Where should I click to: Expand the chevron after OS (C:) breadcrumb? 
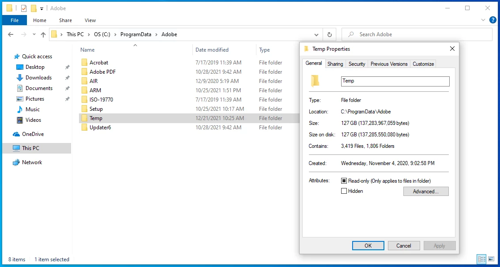pos(116,34)
